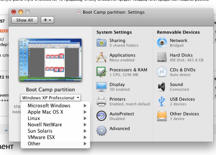This screenshot has width=216, height=155.
Task: Click the Advanced label
Action: click(120, 128)
